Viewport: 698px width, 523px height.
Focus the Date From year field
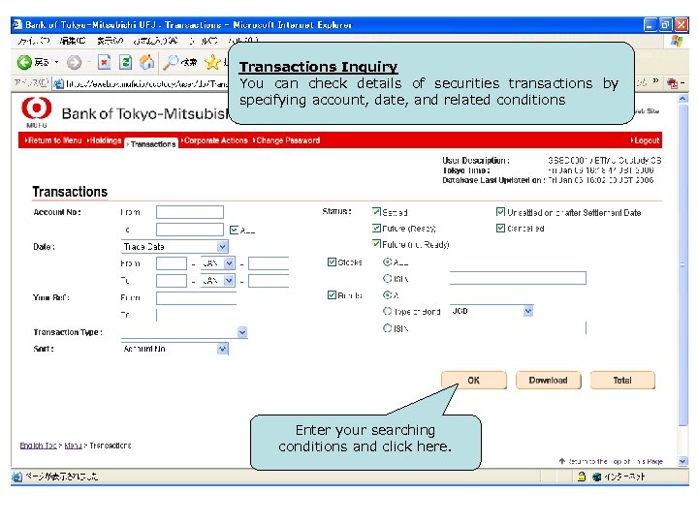[269, 263]
